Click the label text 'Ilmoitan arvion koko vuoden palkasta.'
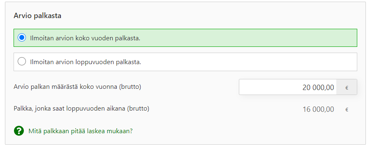Image resolution: width=370 pixels, height=148 pixels. click(85, 38)
